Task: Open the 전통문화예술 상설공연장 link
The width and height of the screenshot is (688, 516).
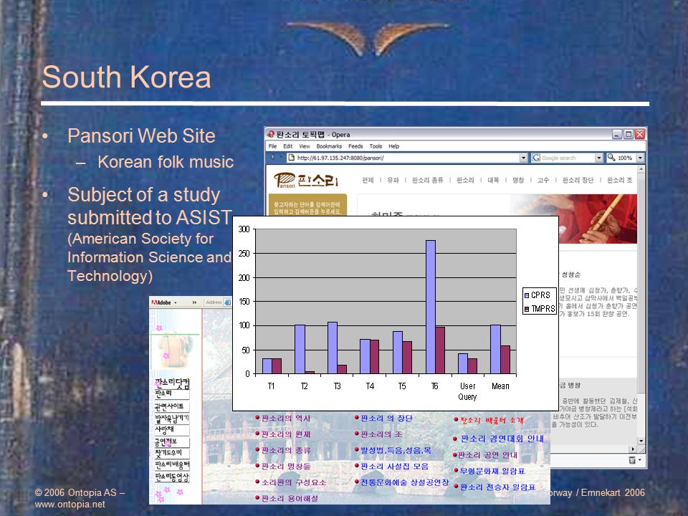Action: (x=404, y=482)
